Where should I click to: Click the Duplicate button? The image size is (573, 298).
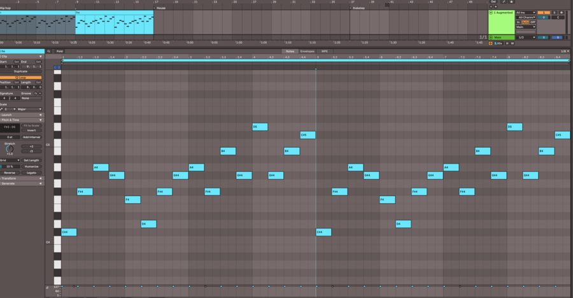[x=21, y=72]
